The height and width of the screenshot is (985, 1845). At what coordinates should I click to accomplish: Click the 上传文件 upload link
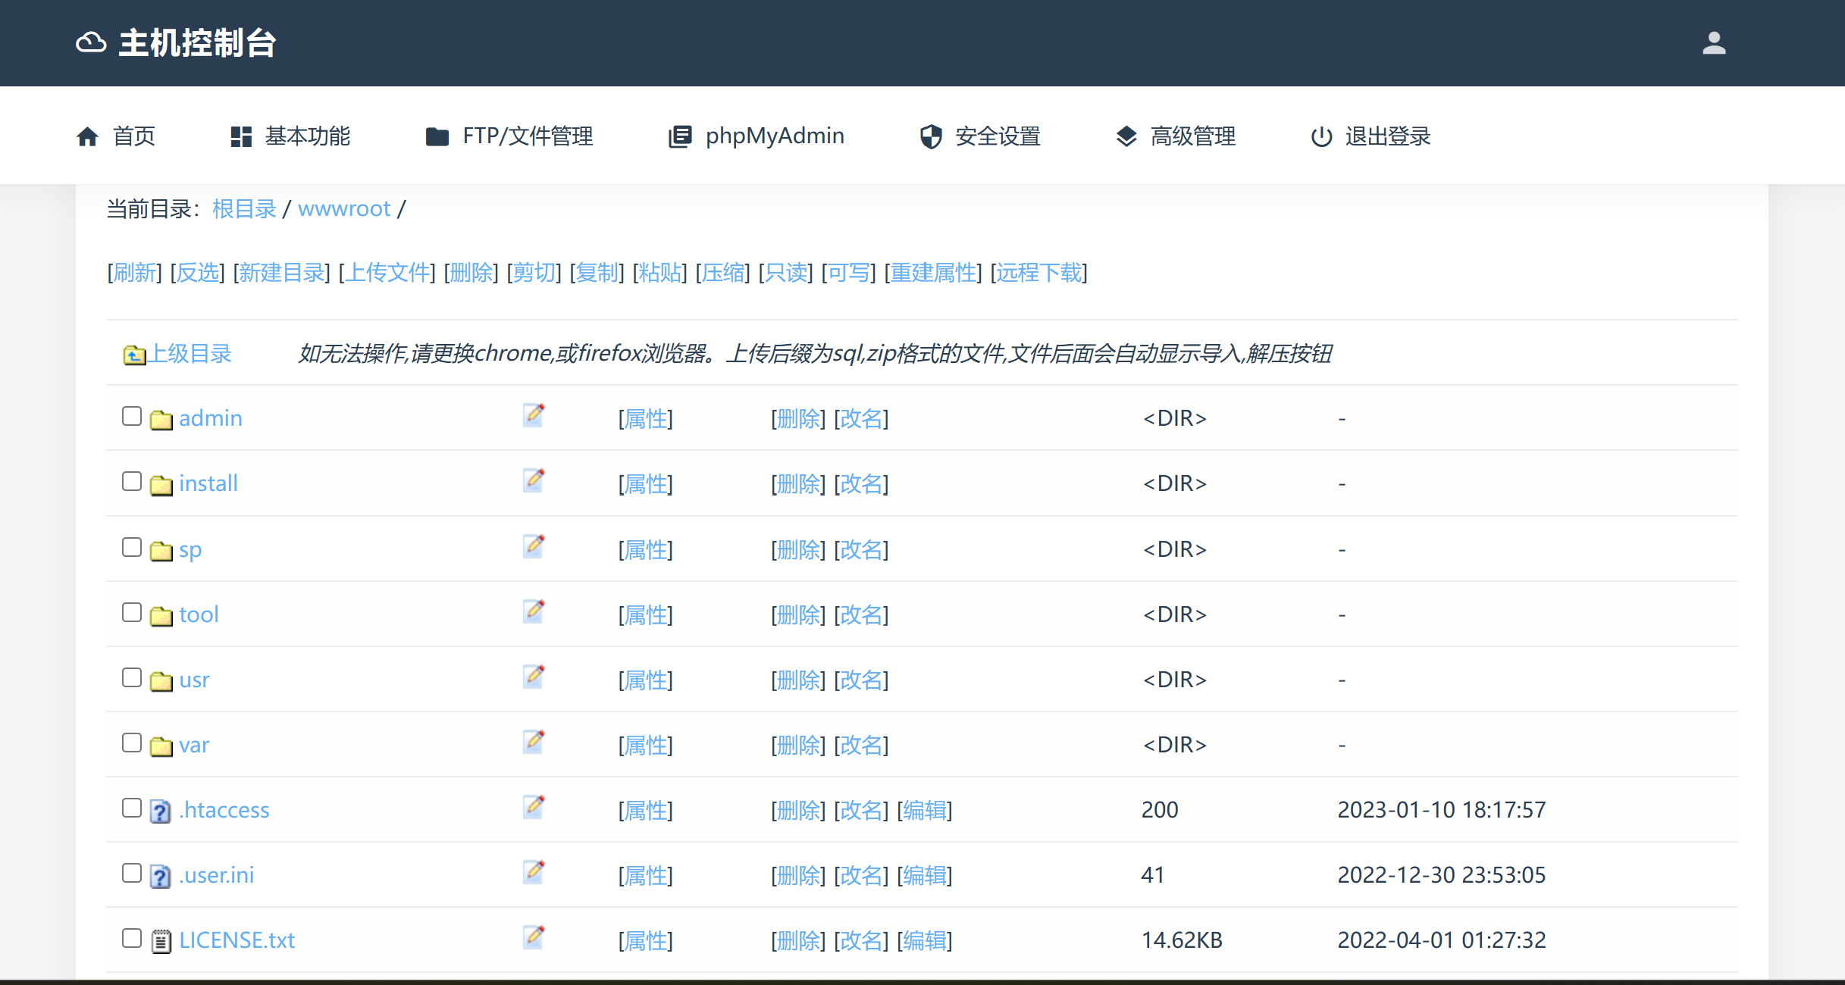point(387,273)
